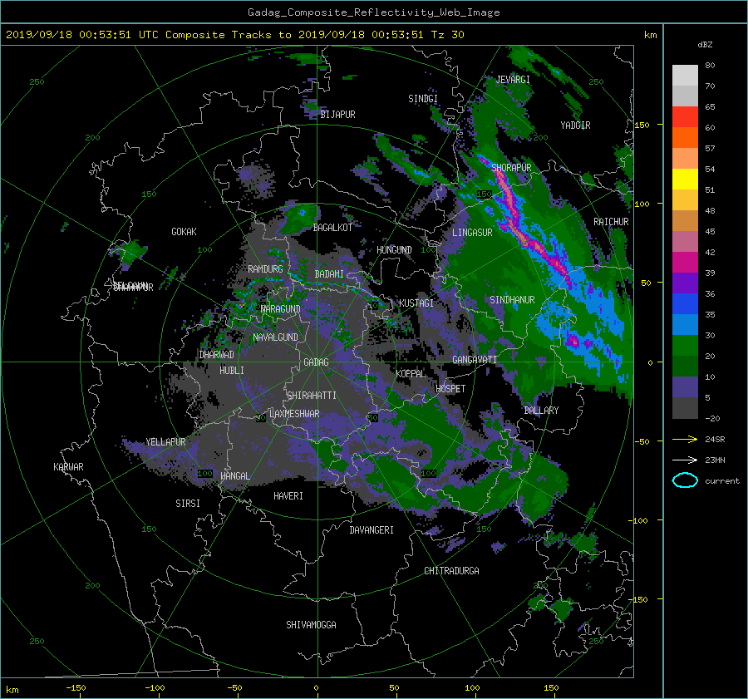Click the 'NAVALGUND' city label
Screen dimensions: 748x699
tap(275, 337)
